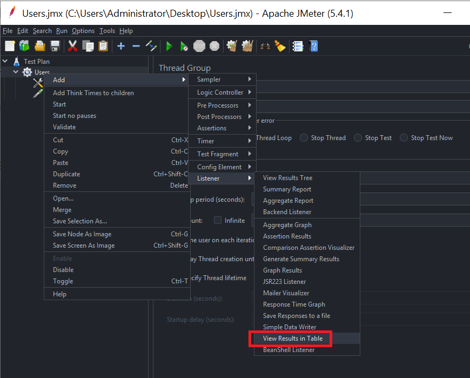Image resolution: width=470 pixels, height=378 pixels.
Task: Select the Test Plan flask icon
Action: tap(17, 62)
